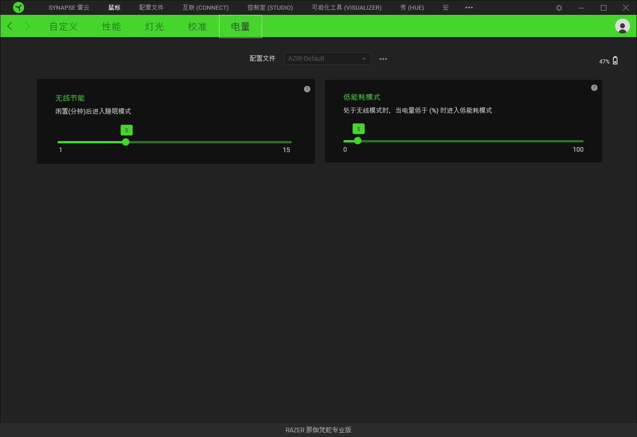The image size is (637, 437).
Task: Click the 配置文件 label beside the dropdown
Action: [x=263, y=58]
